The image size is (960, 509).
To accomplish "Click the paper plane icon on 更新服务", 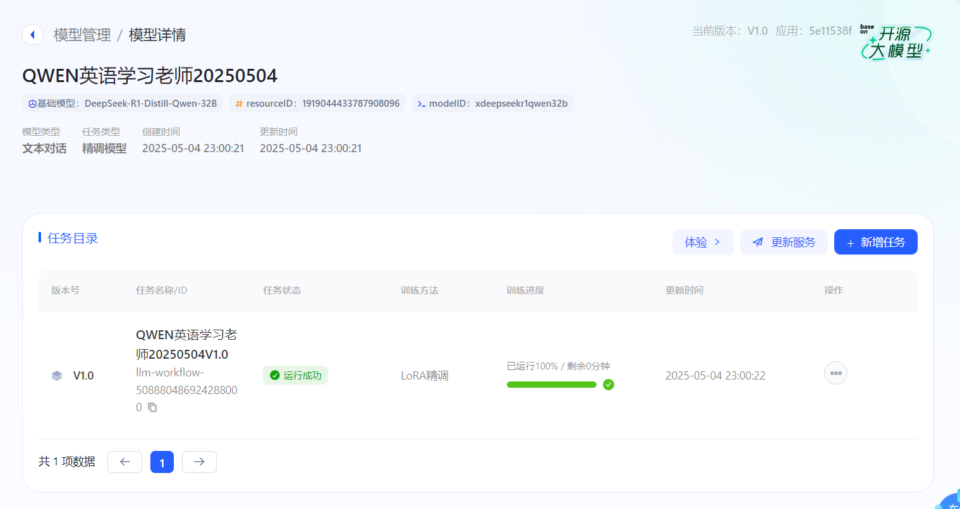I will [x=758, y=242].
